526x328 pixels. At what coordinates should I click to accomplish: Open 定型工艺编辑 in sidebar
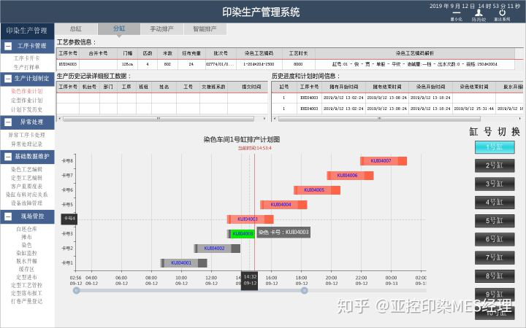[26, 178]
